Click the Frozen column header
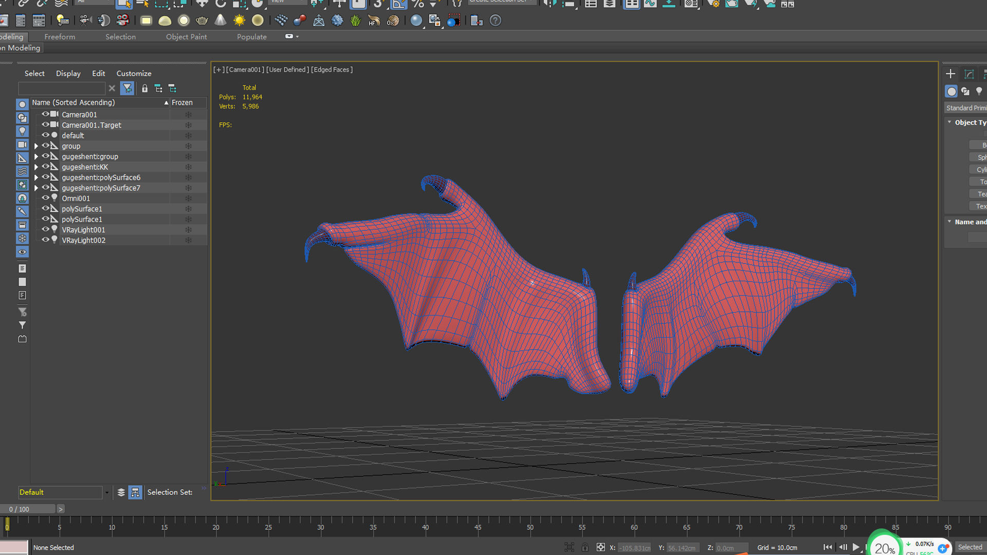Screen dimensions: 987x555 click(188, 103)
